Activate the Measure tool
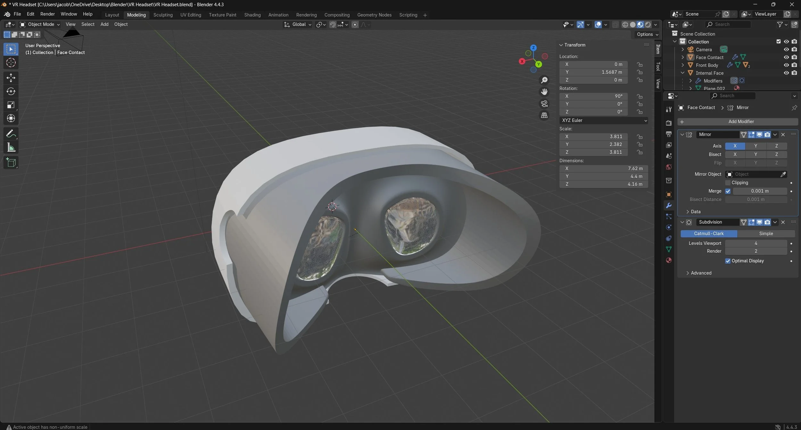 click(11, 147)
